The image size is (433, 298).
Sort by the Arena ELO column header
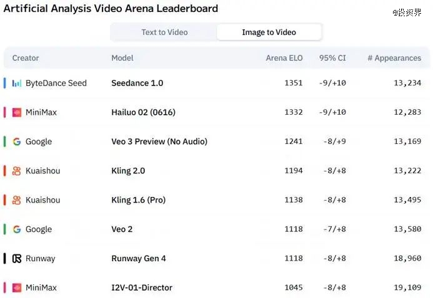[284, 58]
